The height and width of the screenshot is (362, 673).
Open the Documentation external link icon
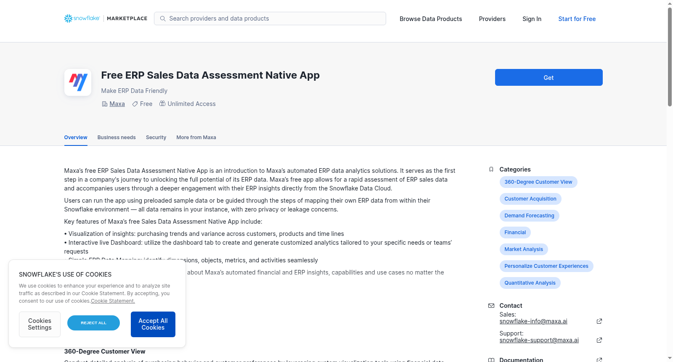[x=599, y=360]
